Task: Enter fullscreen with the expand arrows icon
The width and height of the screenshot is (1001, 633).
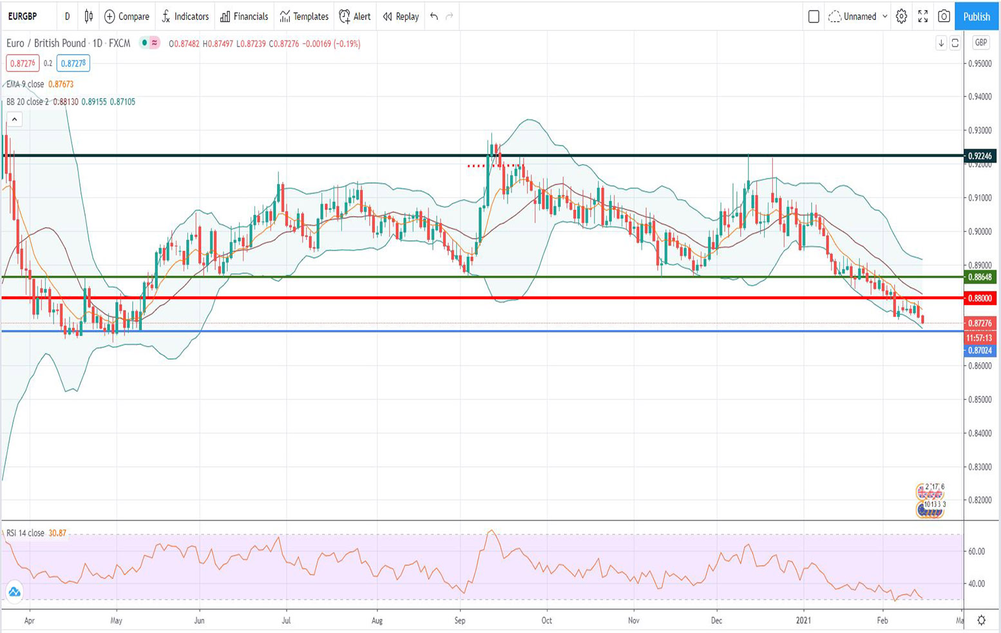Action: 922,17
